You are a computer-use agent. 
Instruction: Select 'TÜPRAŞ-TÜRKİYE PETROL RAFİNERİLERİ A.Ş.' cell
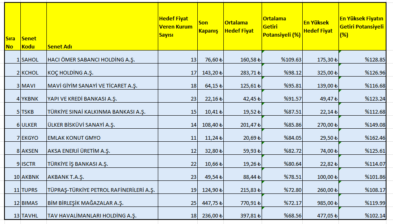coord(102,187)
